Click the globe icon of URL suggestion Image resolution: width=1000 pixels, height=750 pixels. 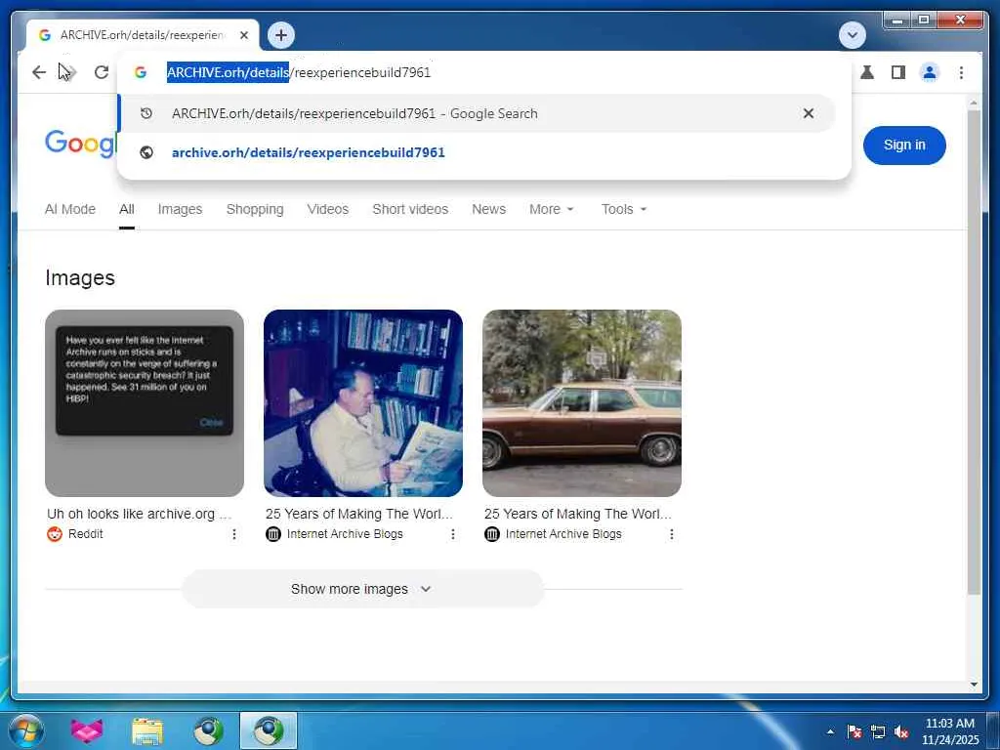pyautogui.click(x=146, y=152)
